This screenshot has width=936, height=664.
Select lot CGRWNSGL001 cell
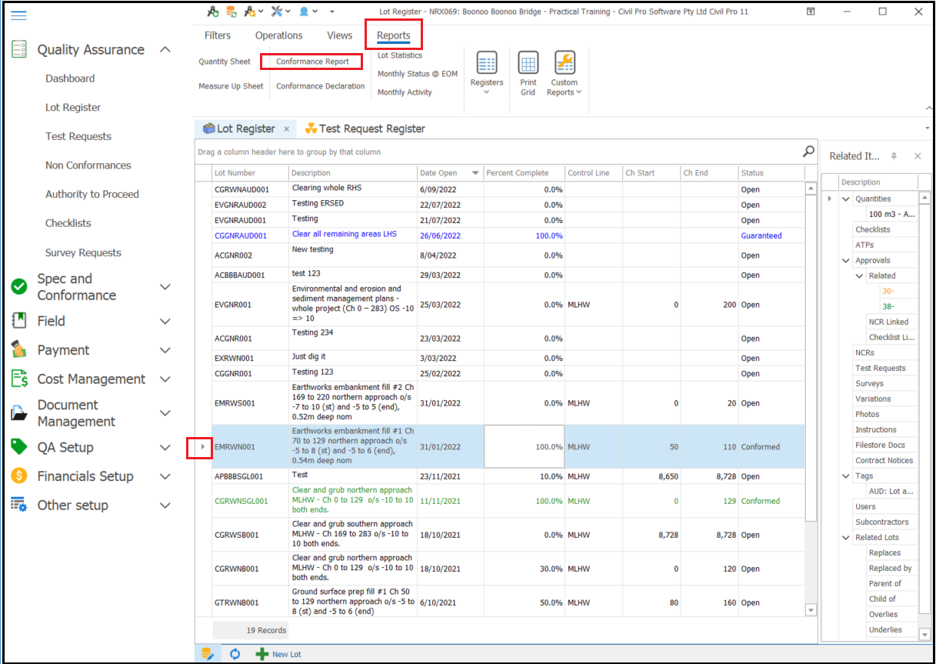point(250,501)
